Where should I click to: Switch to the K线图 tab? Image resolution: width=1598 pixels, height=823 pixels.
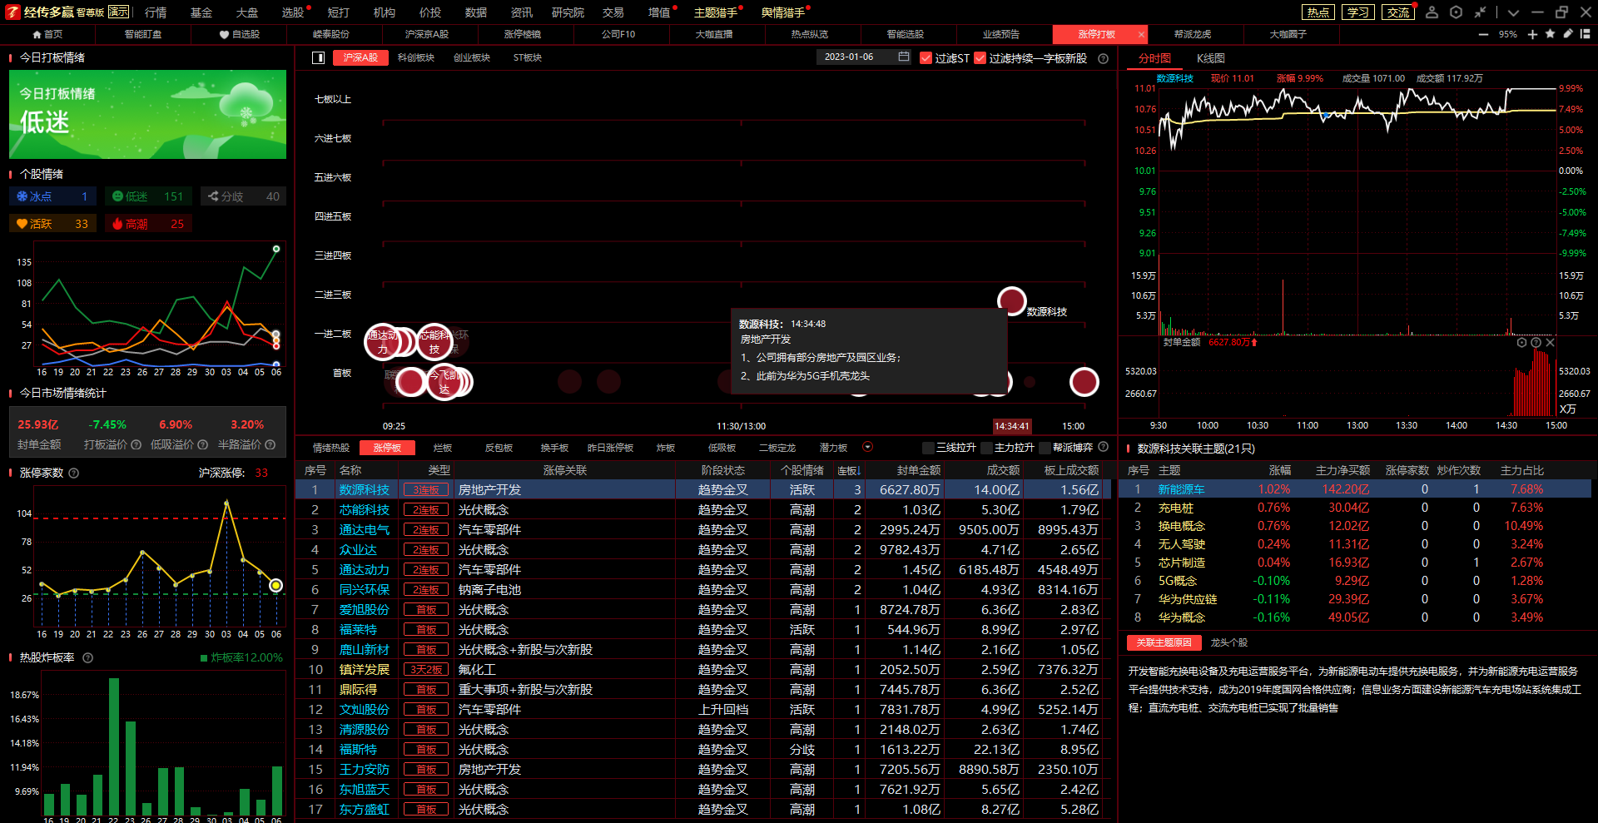coord(1210,58)
